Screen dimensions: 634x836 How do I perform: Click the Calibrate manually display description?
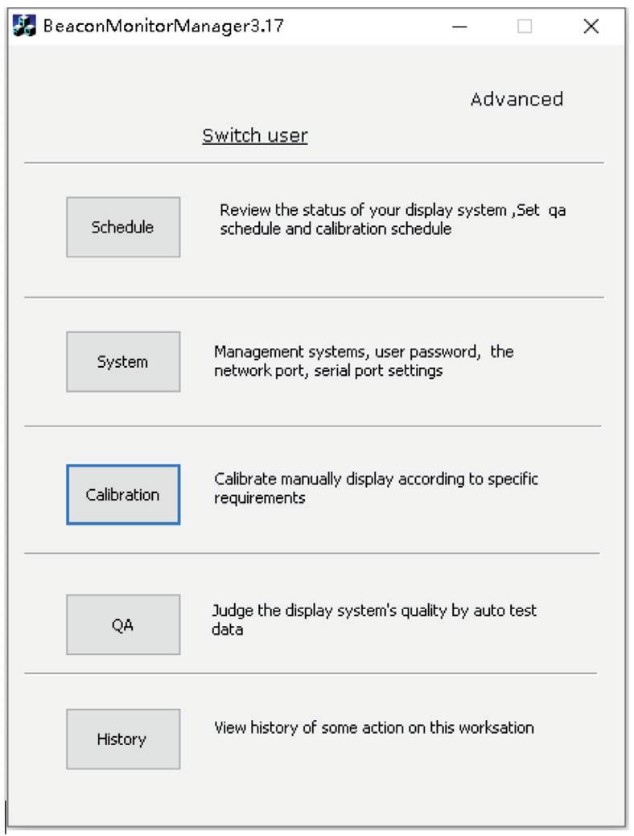click(376, 488)
